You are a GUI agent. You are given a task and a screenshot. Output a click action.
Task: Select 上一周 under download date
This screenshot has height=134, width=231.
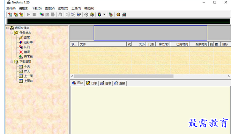tap(28, 76)
